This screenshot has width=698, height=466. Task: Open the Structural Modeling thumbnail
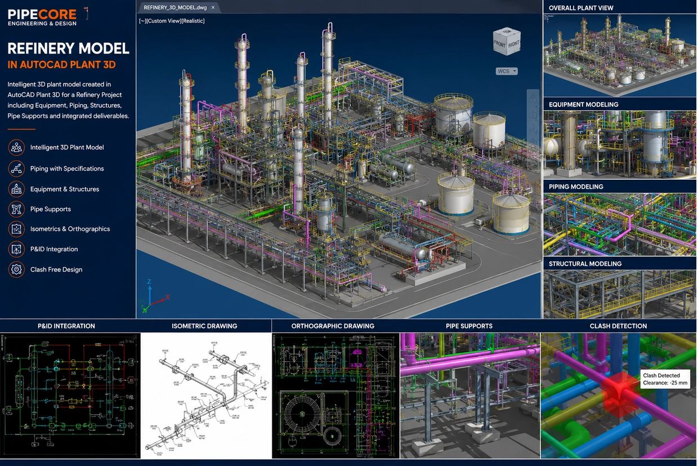click(x=620, y=294)
